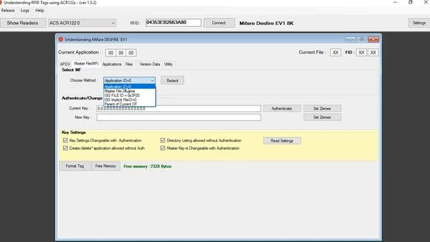Click the first FID XX field
This screenshot has height=242, width=430.
[361, 52]
